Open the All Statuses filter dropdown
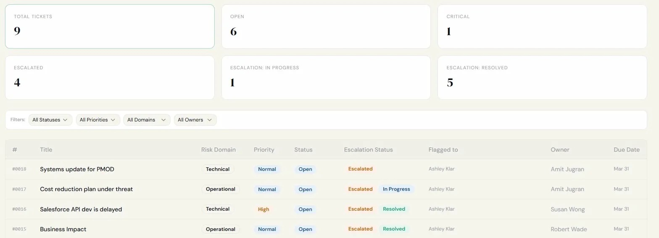 coord(50,120)
